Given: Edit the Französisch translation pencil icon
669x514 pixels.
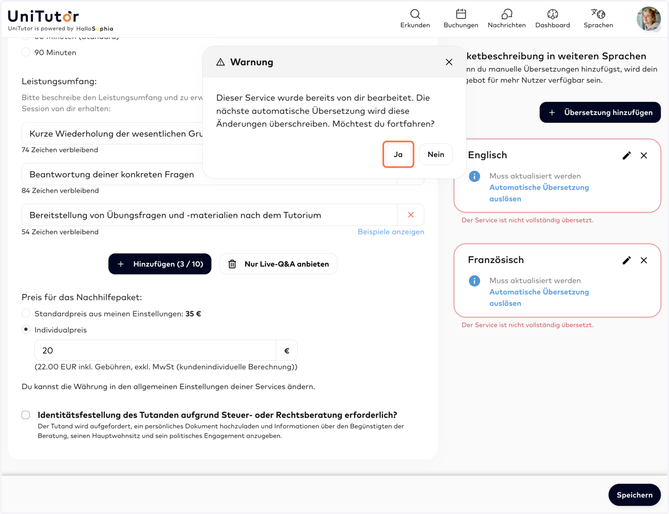Looking at the screenshot, I should coord(627,260).
